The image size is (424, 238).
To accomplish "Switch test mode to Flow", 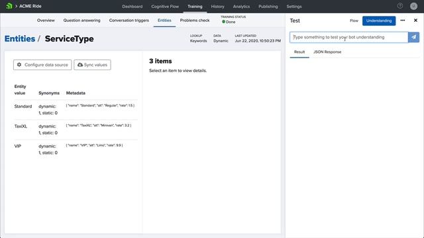I will pyautogui.click(x=354, y=20).
